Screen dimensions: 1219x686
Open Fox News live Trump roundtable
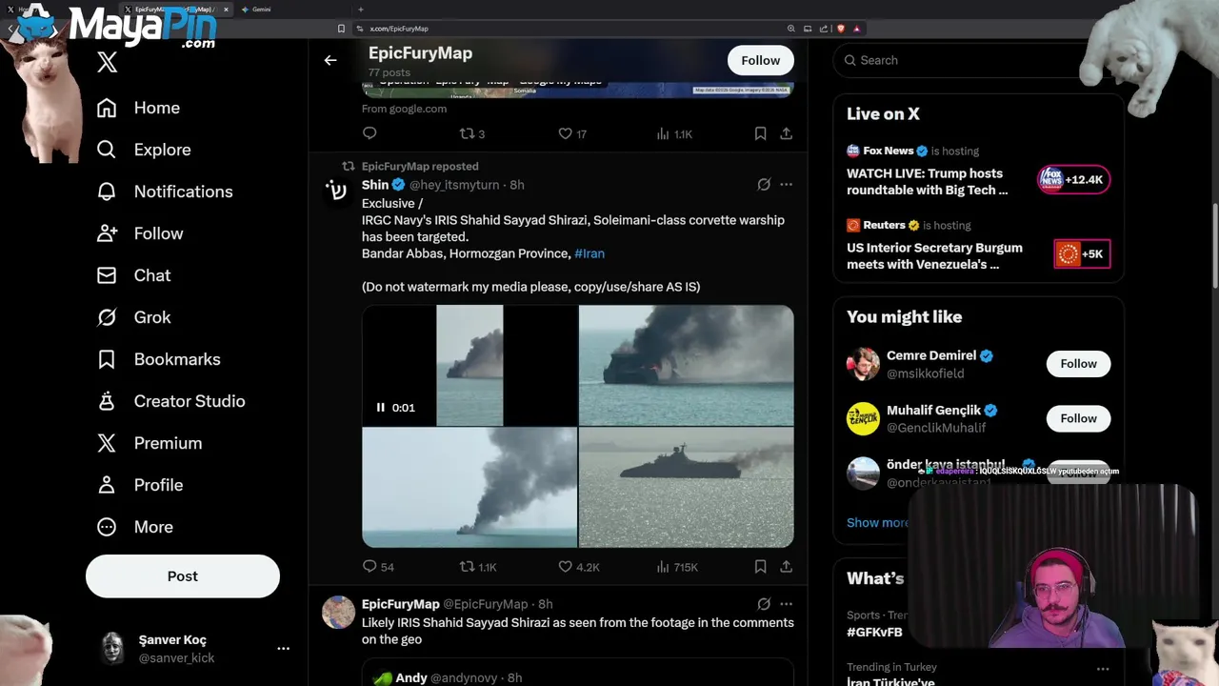(x=978, y=171)
